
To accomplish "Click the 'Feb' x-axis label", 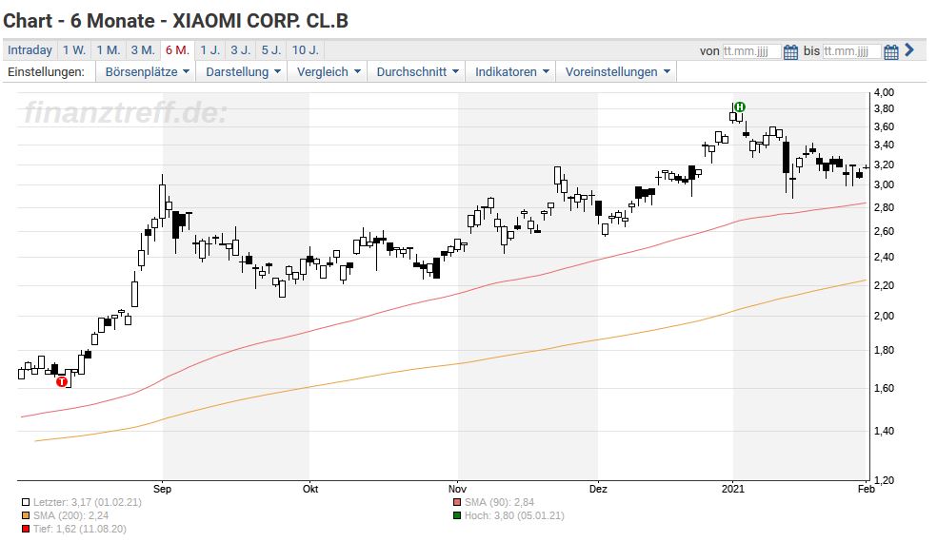I will 867,489.
